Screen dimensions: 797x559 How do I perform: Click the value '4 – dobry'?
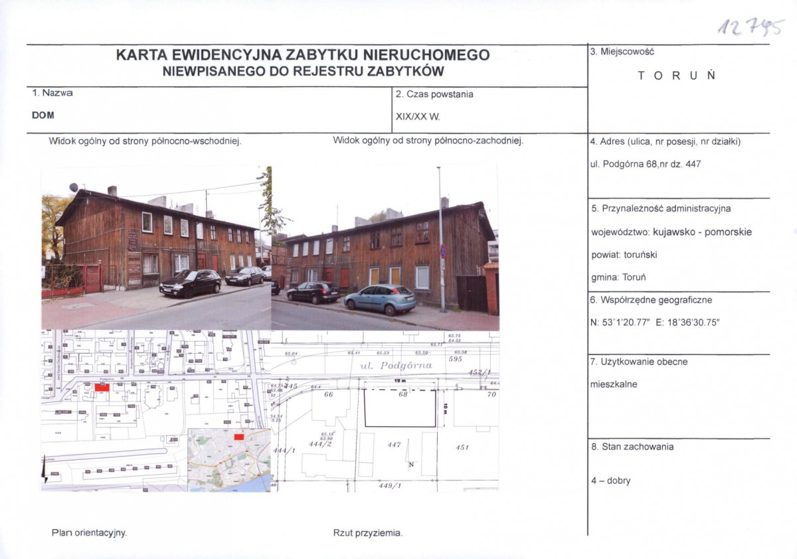(x=610, y=481)
